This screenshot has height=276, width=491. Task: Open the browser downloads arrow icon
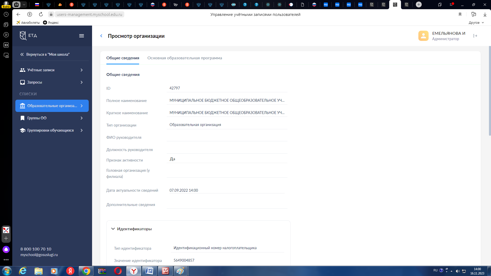click(485, 14)
